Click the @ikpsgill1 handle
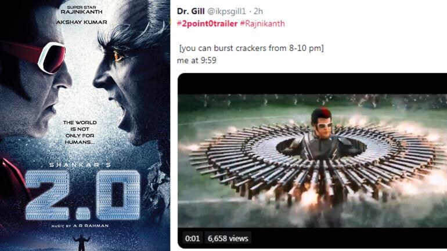The height and width of the screenshot is (251, 447). pos(227,12)
